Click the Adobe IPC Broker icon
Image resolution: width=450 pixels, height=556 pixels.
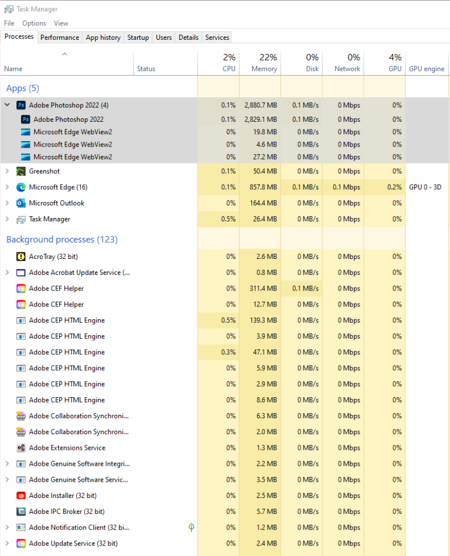pos(21,511)
